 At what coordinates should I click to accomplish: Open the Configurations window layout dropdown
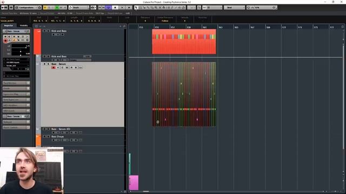point(26,8)
